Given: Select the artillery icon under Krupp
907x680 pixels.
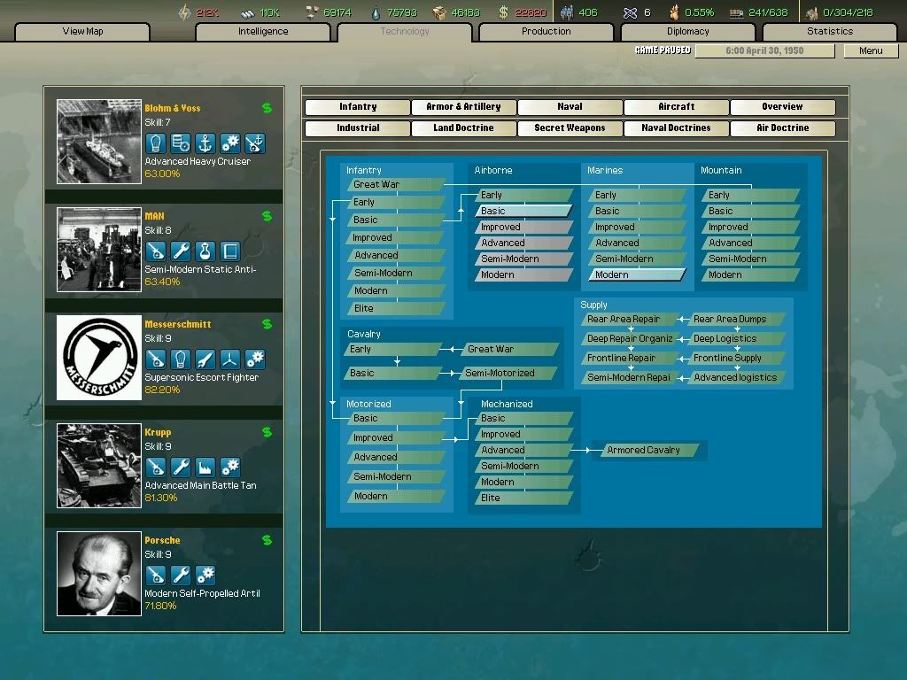Looking at the screenshot, I should [x=156, y=467].
